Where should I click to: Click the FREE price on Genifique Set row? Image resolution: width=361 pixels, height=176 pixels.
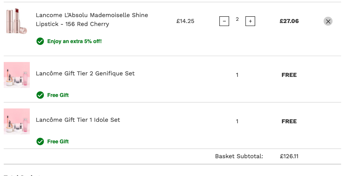[289, 75]
